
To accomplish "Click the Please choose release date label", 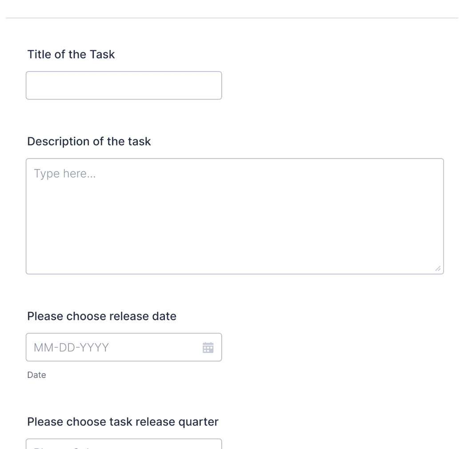I will pos(101,316).
